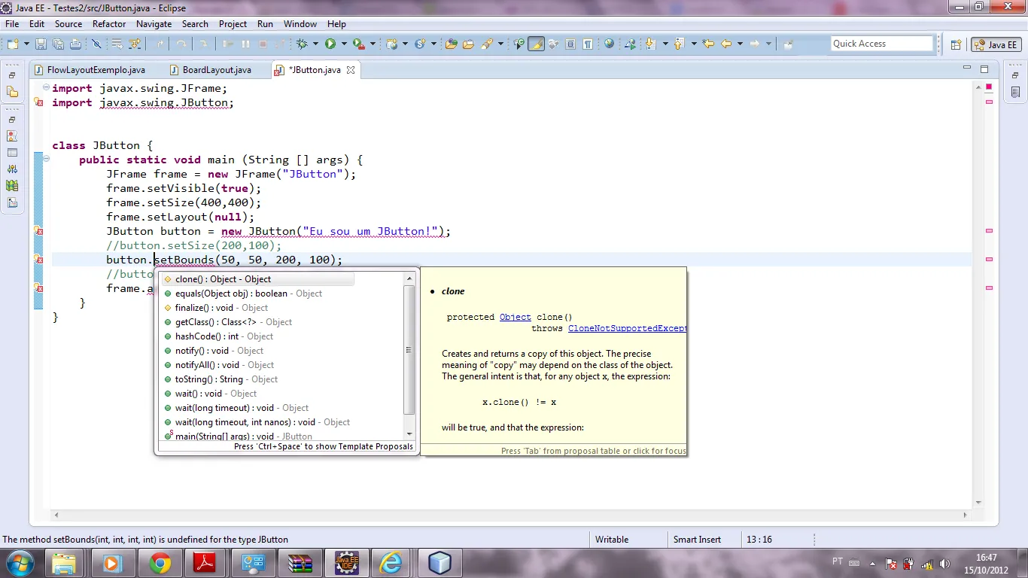Click the Open Web Browser globe icon
The height and width of the screenshot is (578, 1028).
[609, 44]
